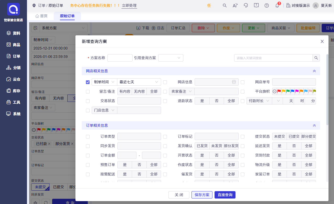Click the shop picker icon in 网店信息 field

[234, 82]
